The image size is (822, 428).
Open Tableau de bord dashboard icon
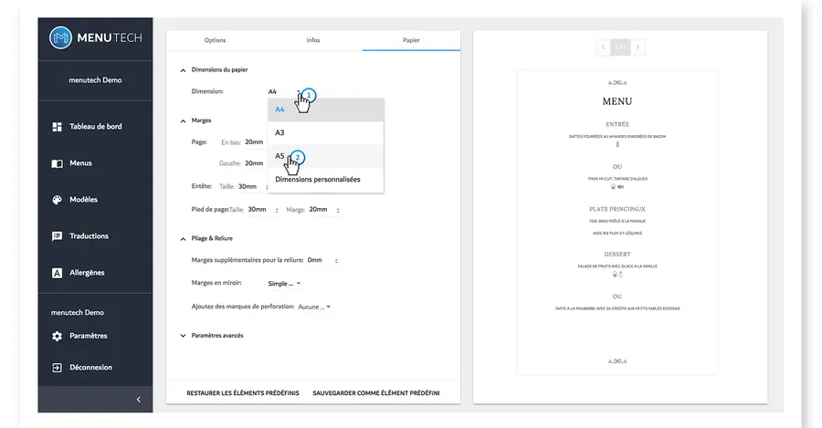[x=57, y=127]
